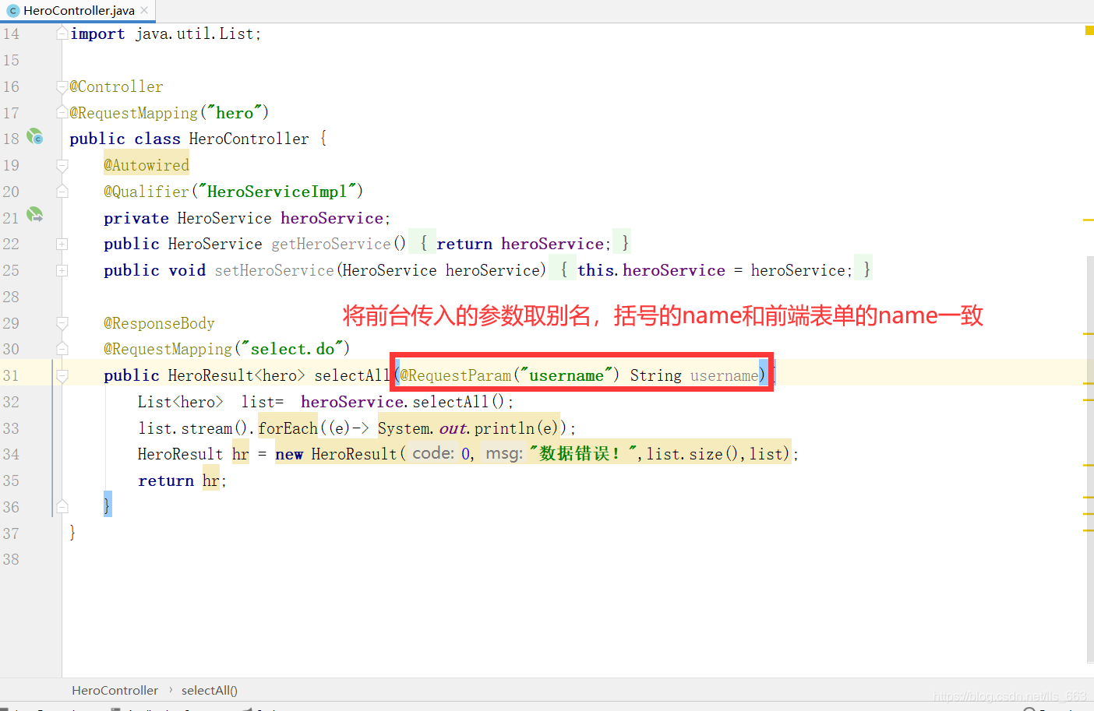Click line number 38 in the gutter

coord(11,559)
